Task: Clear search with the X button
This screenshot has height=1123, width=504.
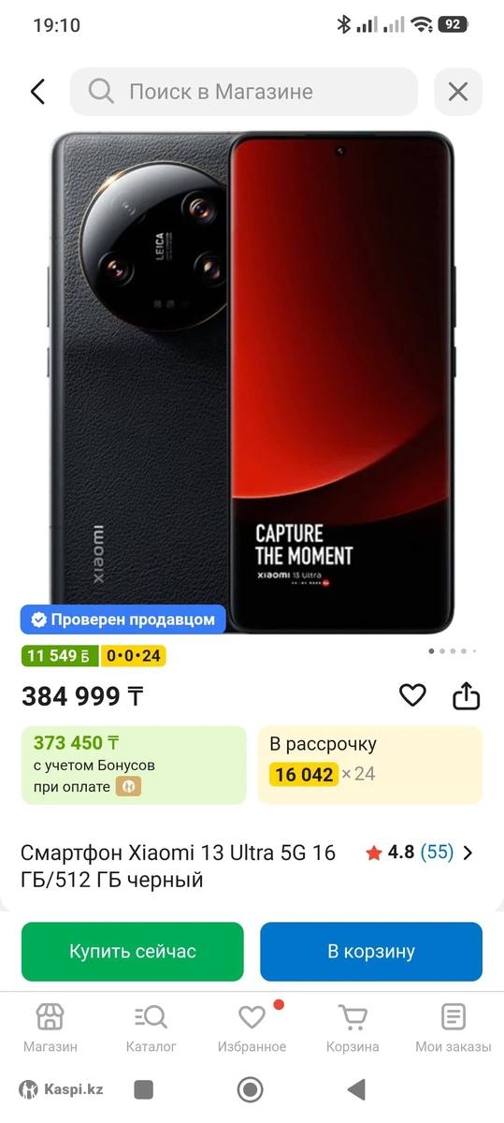Action: (458, 92)
